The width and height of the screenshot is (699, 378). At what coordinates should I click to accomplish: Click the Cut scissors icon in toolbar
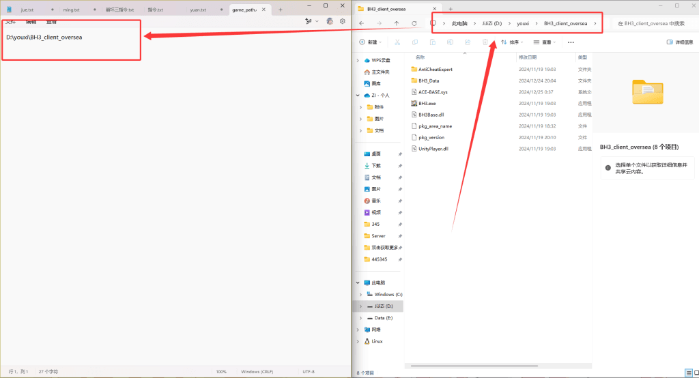397,42
